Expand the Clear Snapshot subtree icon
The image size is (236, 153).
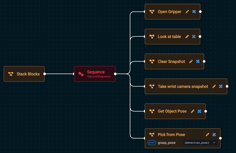click(x=198, y=61)
